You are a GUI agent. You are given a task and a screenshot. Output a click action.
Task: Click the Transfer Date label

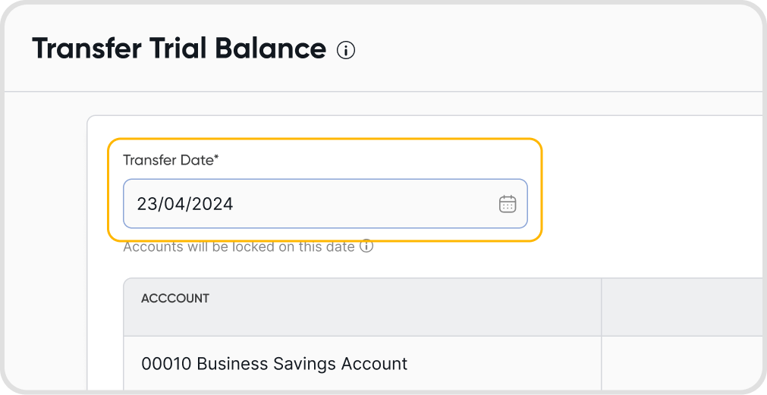(168, 160)
